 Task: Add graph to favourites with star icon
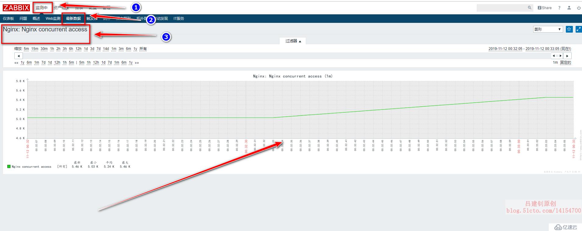[x=569, y=29]
